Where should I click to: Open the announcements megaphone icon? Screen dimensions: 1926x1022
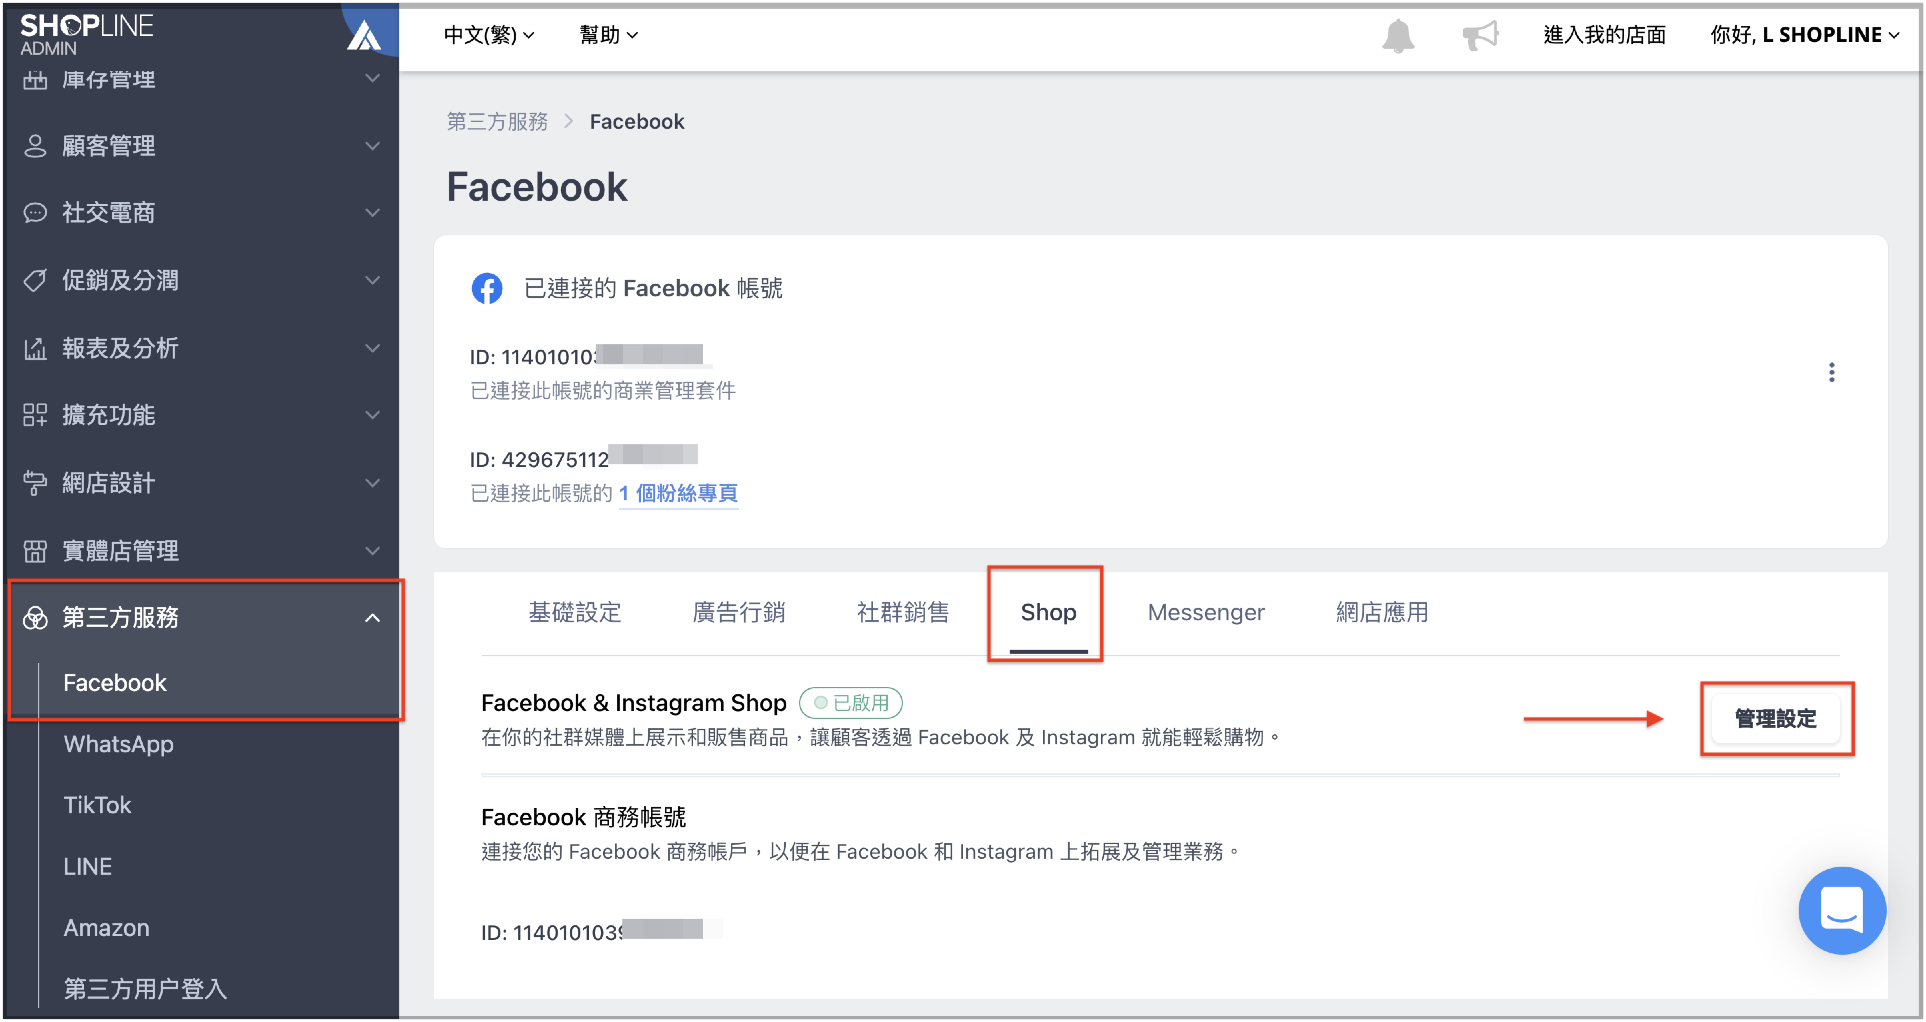coord(1480,35)
